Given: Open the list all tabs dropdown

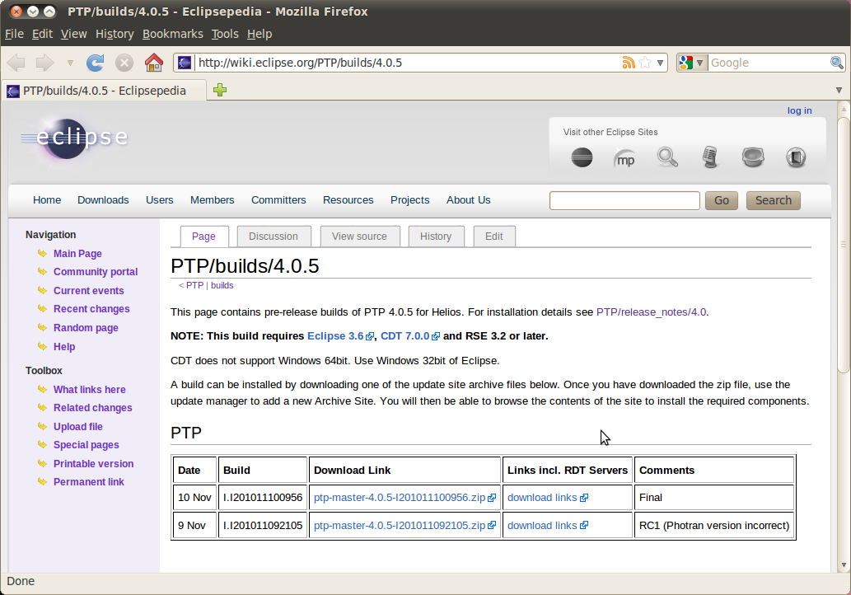Looking at the screenshot, I should pos(839,90).
